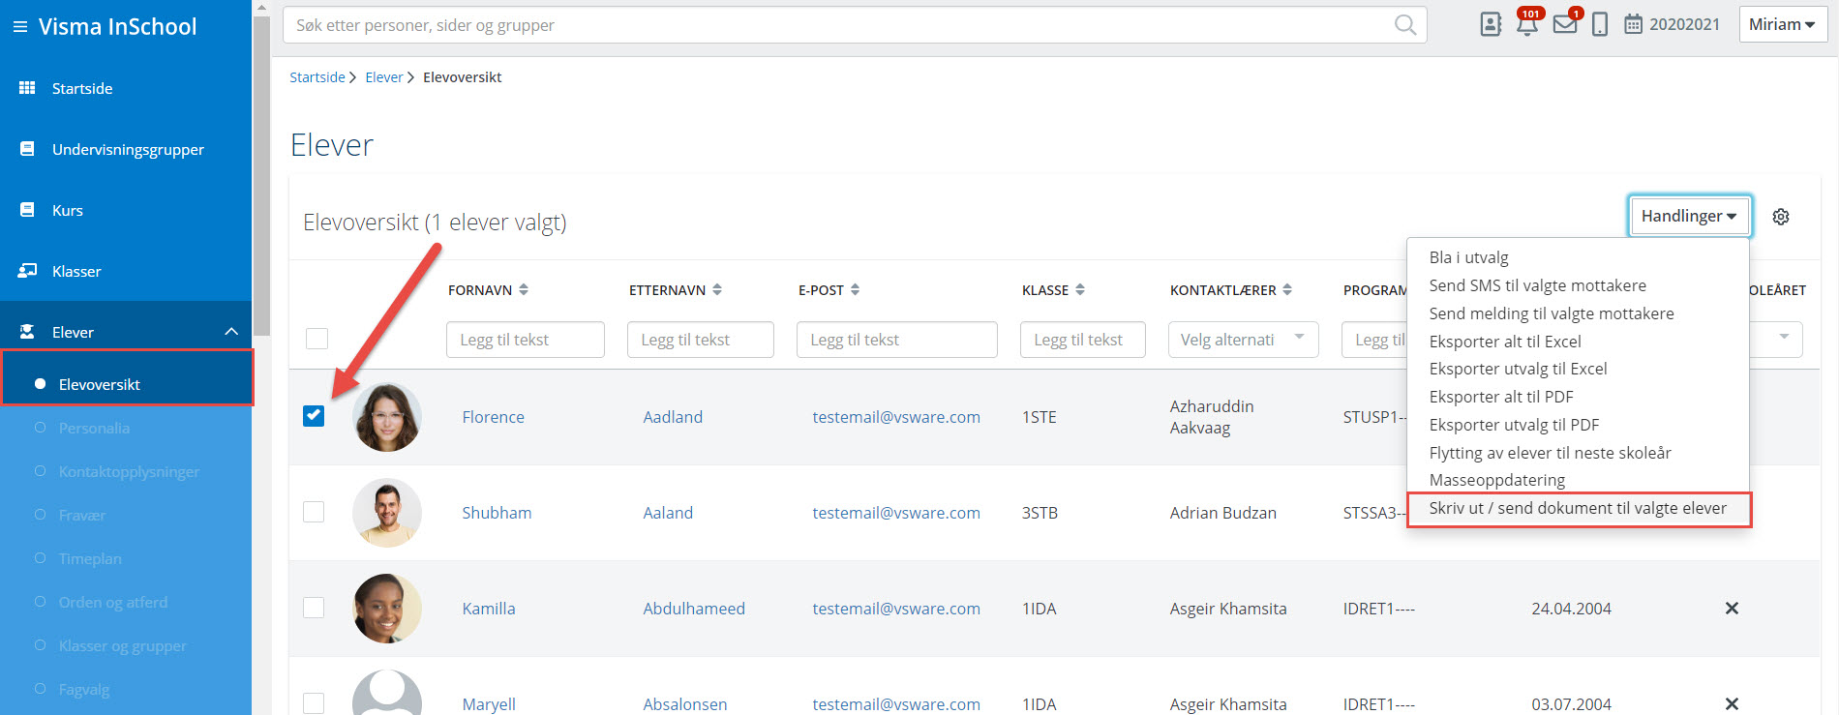
Task: Open table settings gear icon
Action: (x=1781, y=217)
